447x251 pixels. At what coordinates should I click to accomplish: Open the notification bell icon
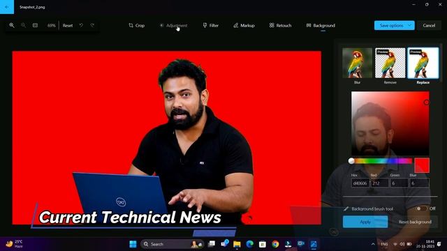[x=439, y=244]
